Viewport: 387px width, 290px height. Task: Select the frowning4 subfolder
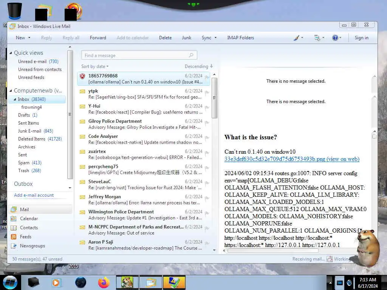31,107
